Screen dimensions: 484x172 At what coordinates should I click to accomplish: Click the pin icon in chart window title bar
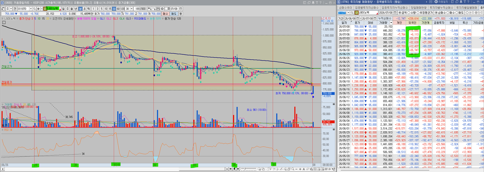(313, 3)
